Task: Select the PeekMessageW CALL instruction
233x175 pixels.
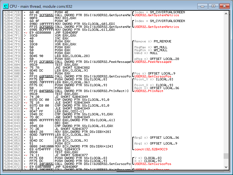Action: (x=93, y=62)
